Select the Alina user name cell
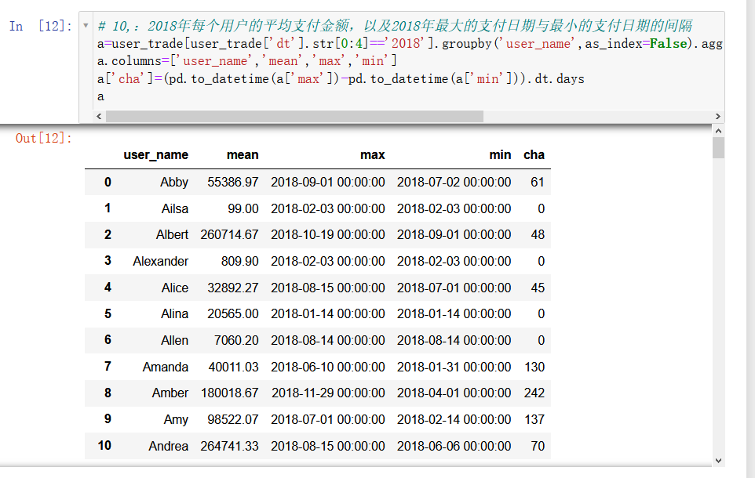The image size is (755, 478). click(x=174, y=314)
